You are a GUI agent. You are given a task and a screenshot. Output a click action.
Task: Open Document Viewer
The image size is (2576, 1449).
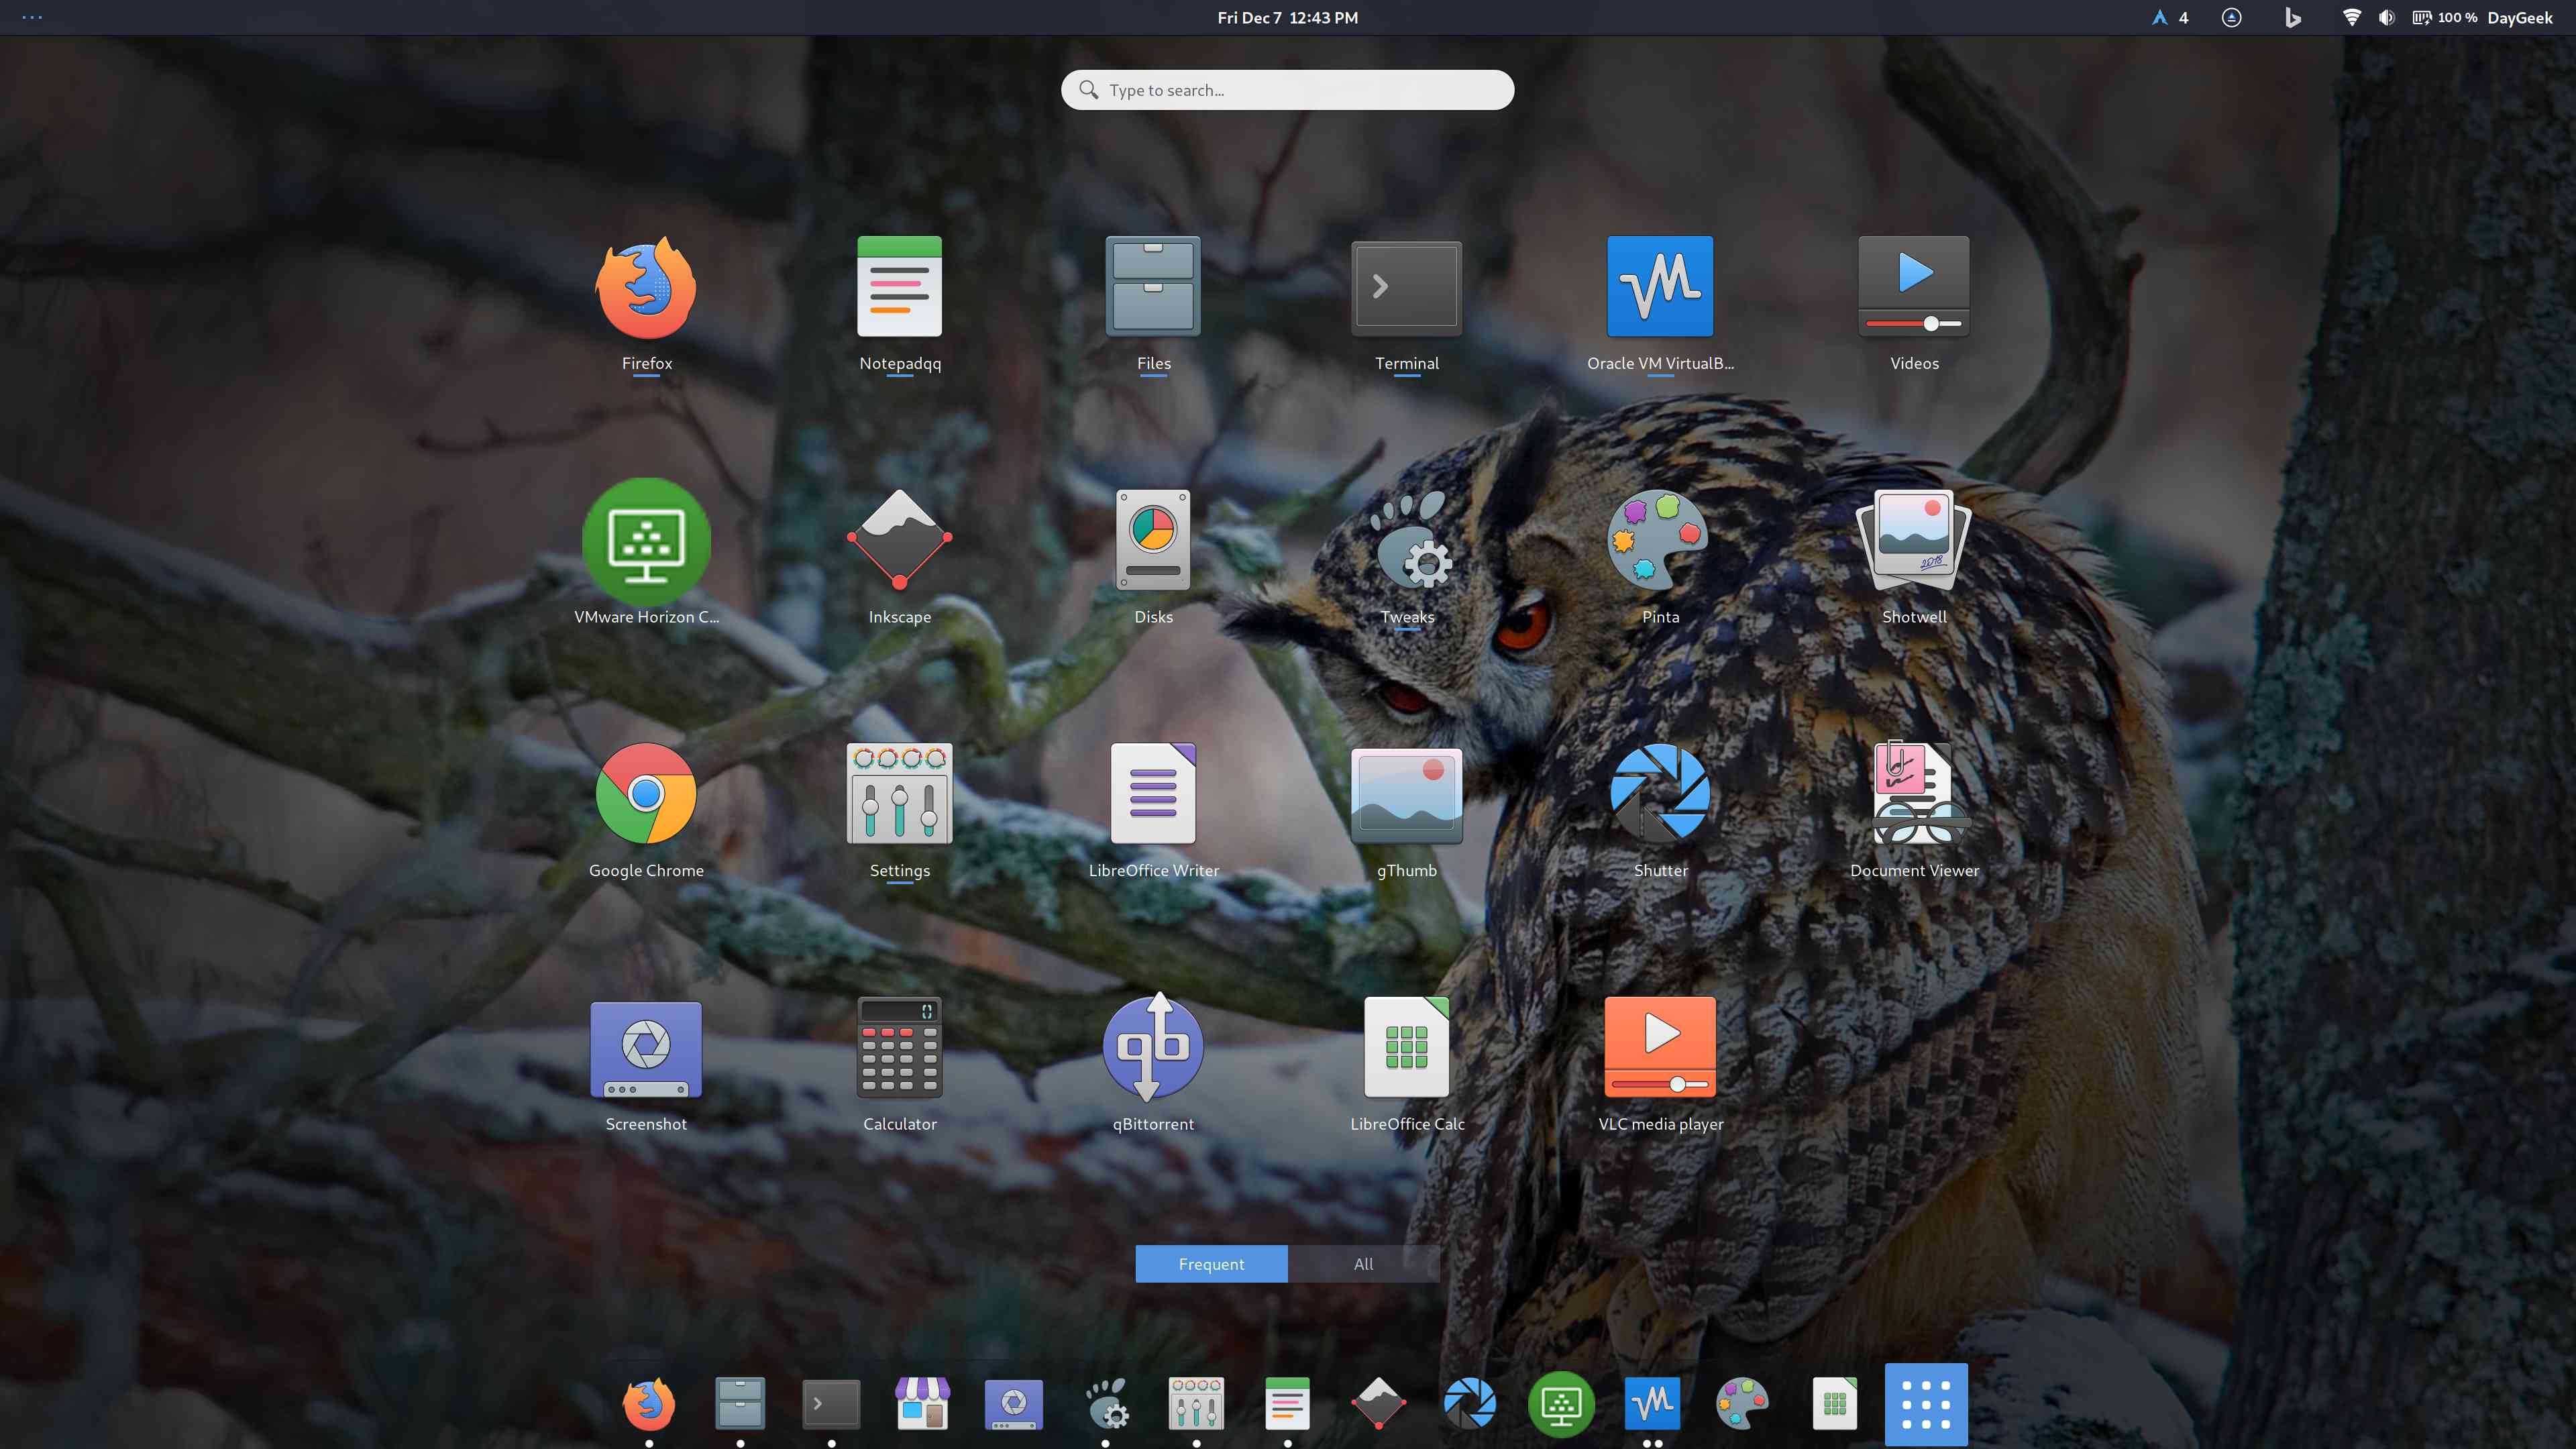(1914, 810)
